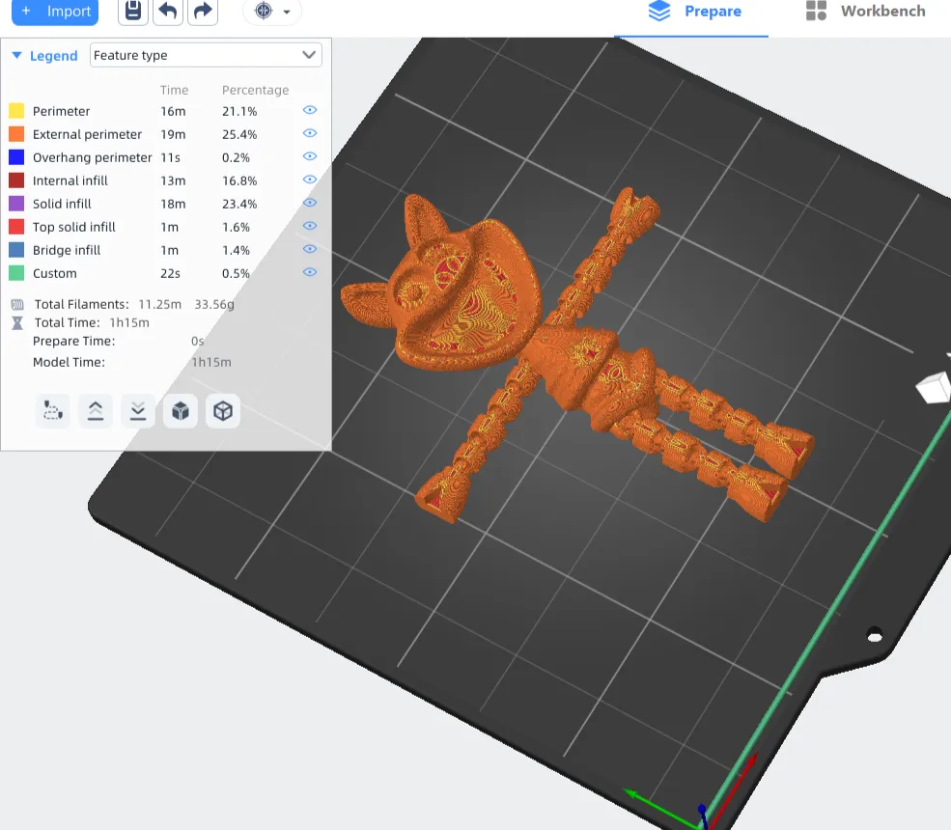
Task: Click the "Internal infill" label
Action: (70, 180)
